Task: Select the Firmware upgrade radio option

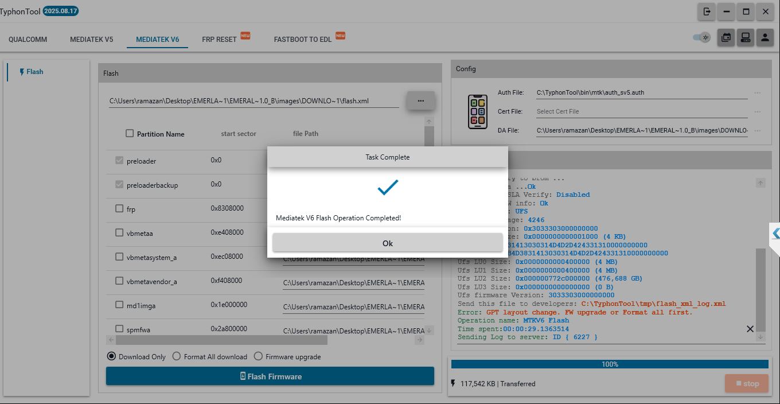Action: 258,356
